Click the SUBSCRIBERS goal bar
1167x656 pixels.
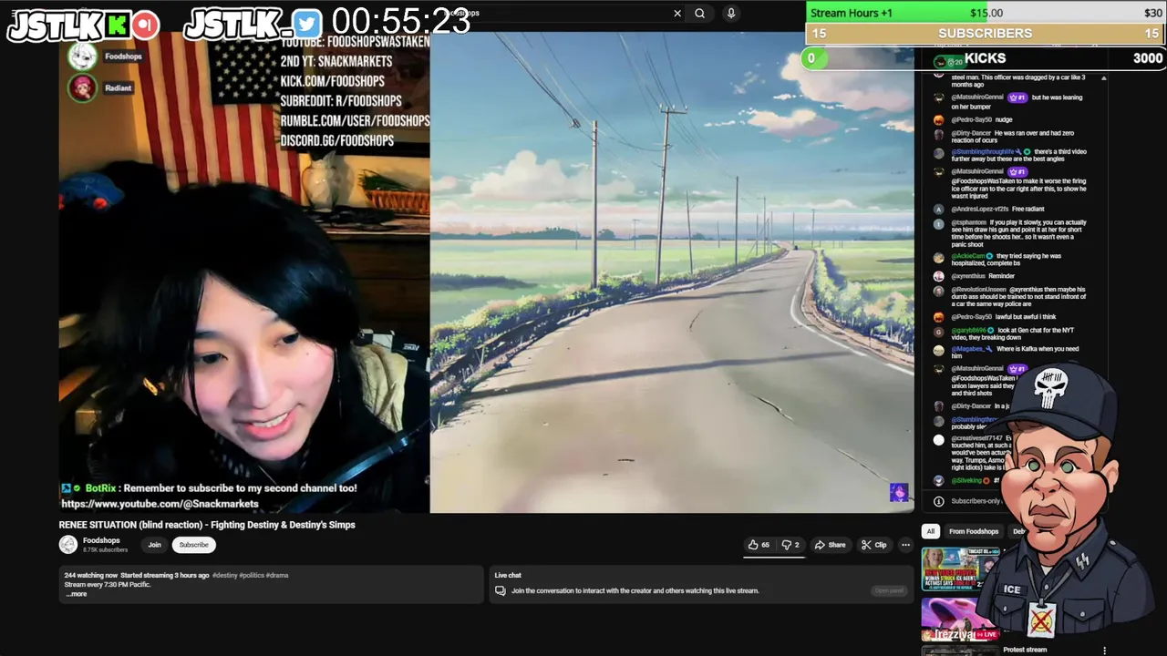tap(986, 34)
